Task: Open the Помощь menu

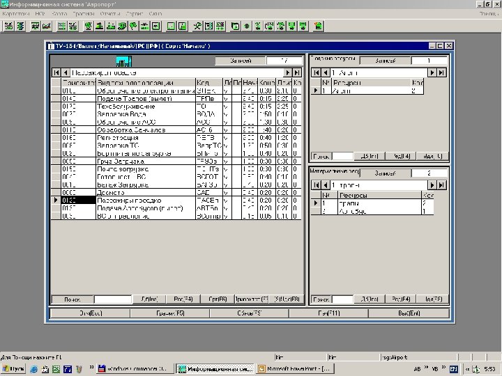Action: (489, 14)
